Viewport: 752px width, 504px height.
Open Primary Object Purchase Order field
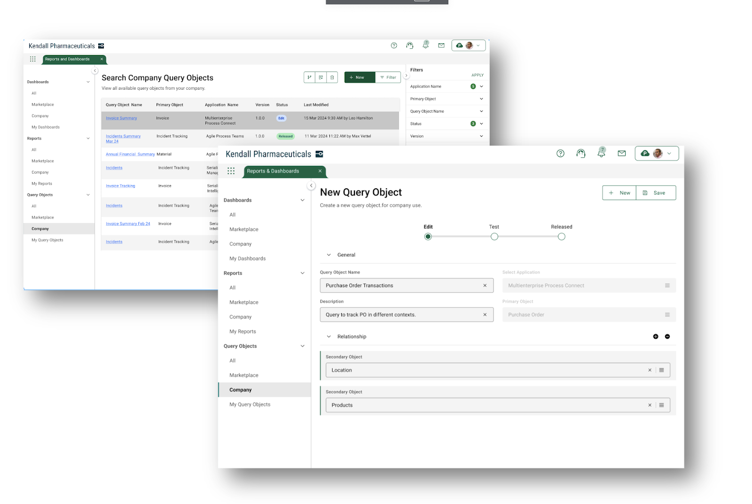pos(589,315)
